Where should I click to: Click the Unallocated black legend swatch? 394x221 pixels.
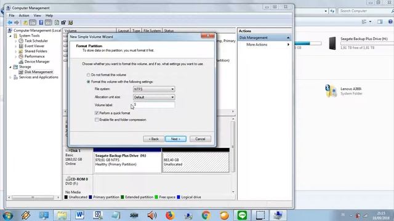(66, 197)
